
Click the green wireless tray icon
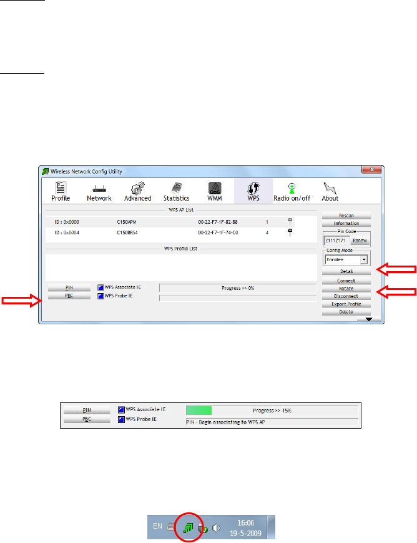click(189, 528)
